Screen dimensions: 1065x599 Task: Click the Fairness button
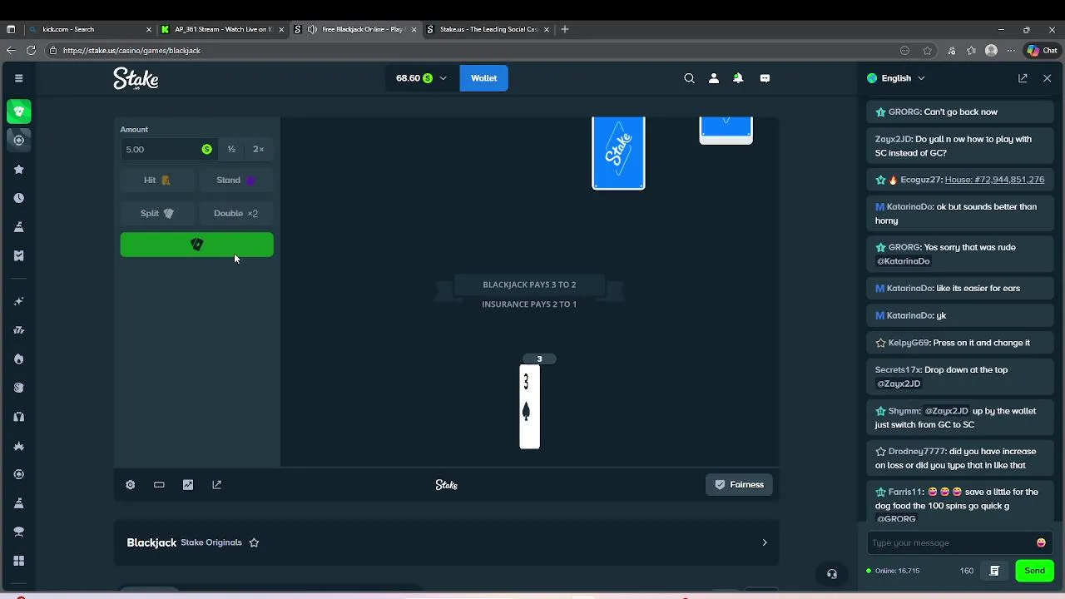click(739, 484)
